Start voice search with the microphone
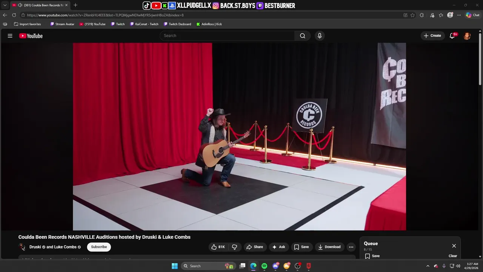 click(x=320, y=36)
